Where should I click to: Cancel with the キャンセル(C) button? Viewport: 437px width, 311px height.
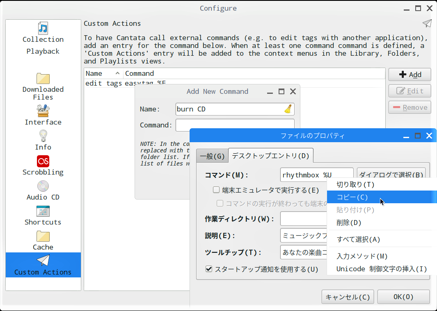(348, 297)
